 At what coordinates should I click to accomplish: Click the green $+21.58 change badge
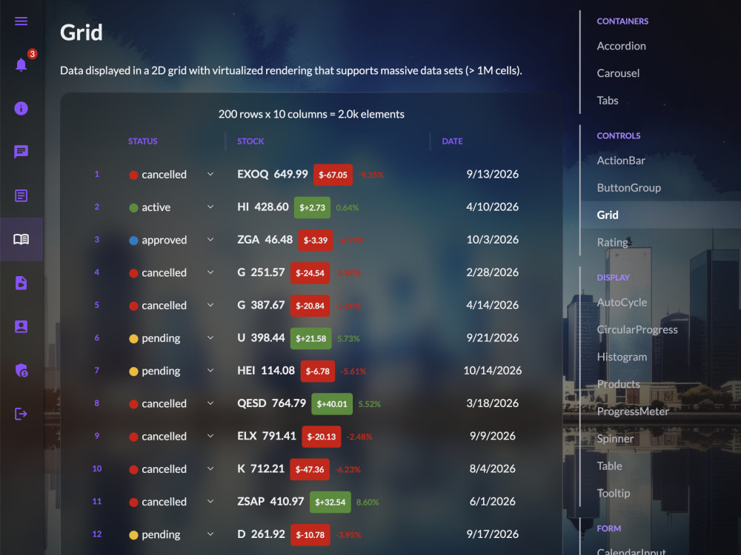point(310,338)
